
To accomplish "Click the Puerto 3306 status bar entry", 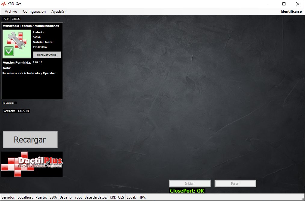I will [x=46, y=197].
